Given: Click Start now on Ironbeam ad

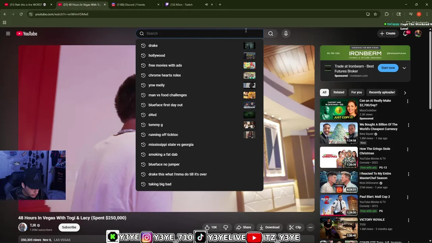Looking at the screenshot, I should [x=388, y=68].
